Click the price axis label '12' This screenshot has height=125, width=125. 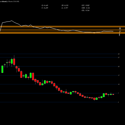coord(119,84)
